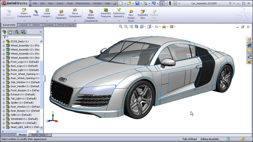Click the Move Component tool
Viewport: 253px width, 142px height.
point(75,13)
